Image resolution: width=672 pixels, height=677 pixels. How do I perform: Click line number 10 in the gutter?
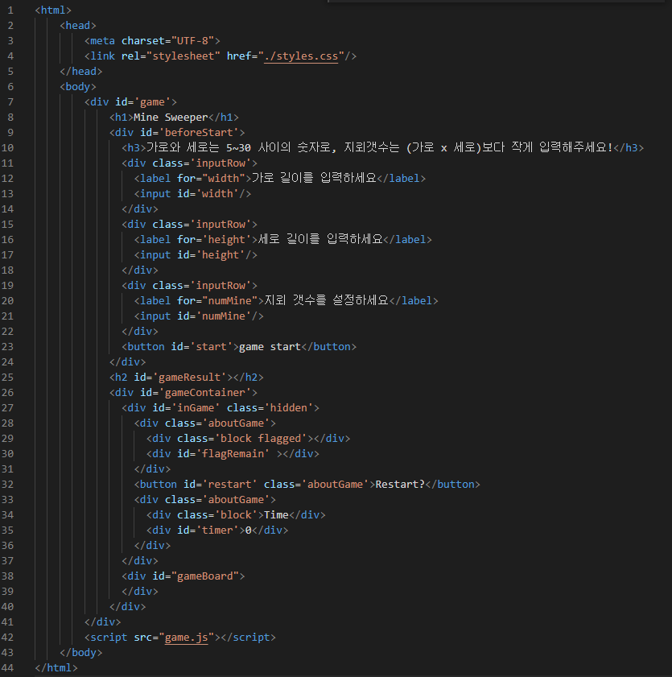(x=8, y=148)
